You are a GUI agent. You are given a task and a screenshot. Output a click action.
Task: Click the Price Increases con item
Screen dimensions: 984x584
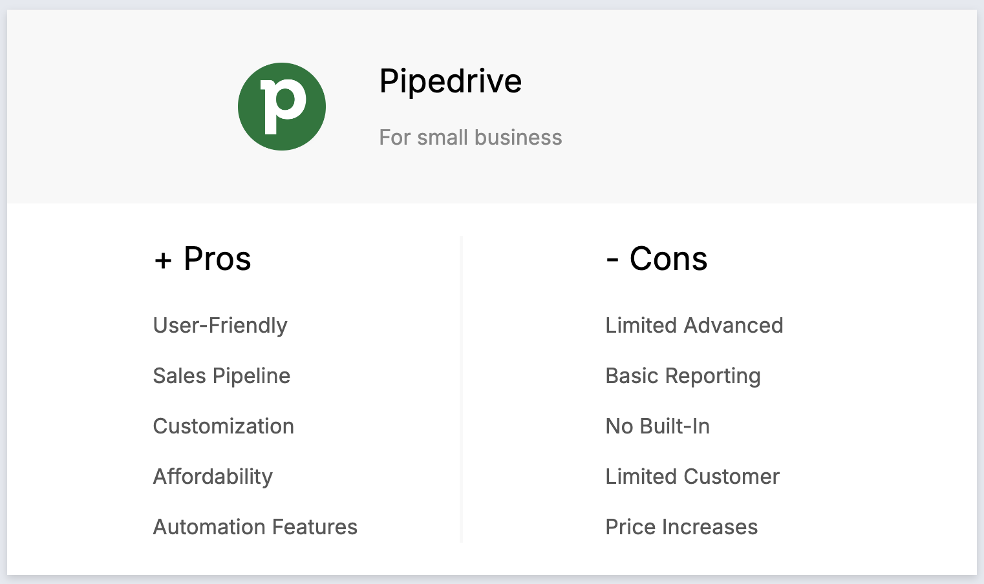point(681,527)
